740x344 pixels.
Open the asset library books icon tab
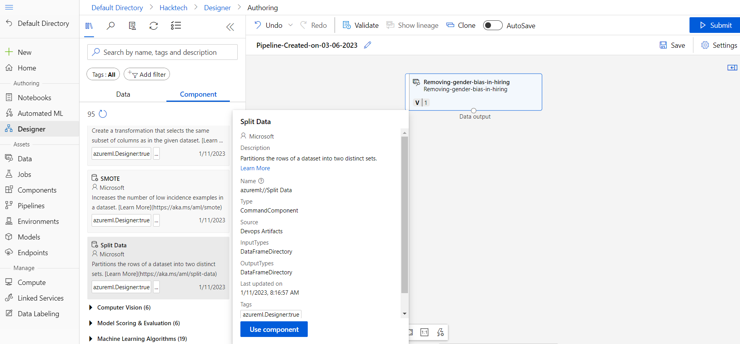[x=89, y=26]
